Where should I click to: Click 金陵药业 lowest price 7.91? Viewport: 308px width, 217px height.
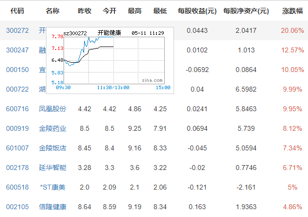[x=160, y=128]
